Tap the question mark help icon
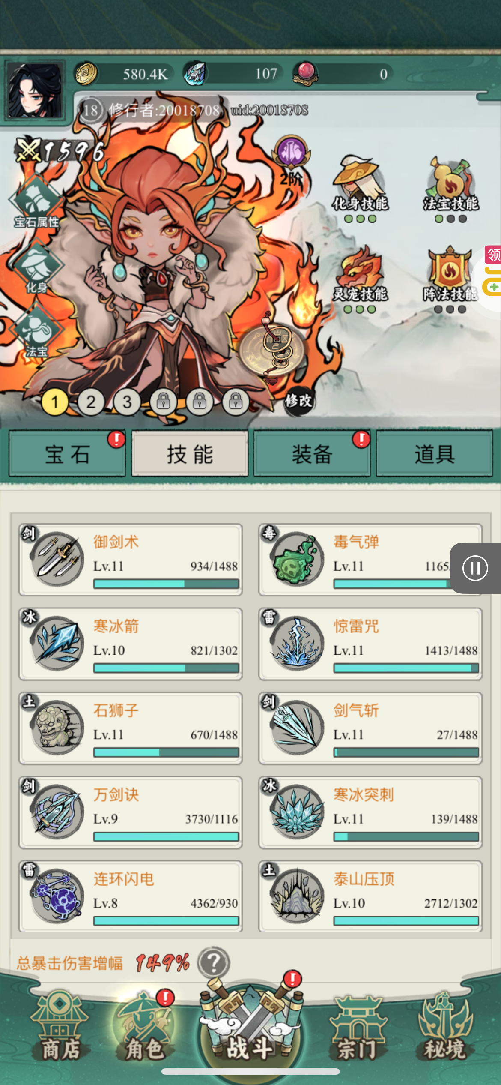 pyautogui.click(x=214, y=962)
